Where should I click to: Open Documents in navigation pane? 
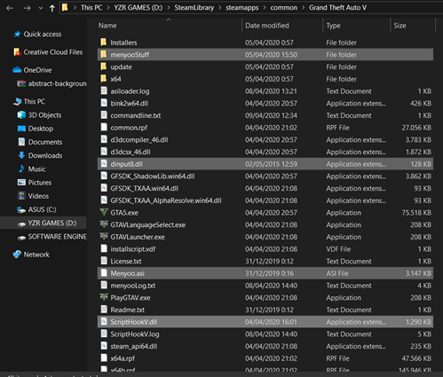click(45, 142)
